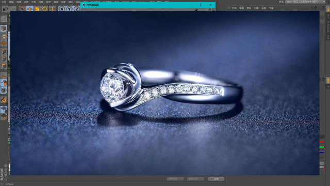Activate the Scale tool
Image resolution: width=330 pixels, height=186 pixels.
[x=37, y=9]
